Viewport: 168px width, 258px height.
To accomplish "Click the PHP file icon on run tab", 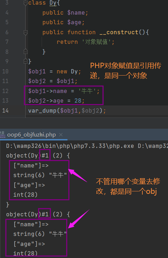I will point(2,135).
